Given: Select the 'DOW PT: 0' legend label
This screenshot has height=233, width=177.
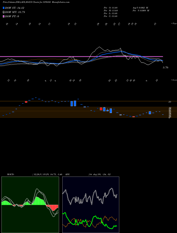Looking at the screenshot, I should (x=12, y=16).
